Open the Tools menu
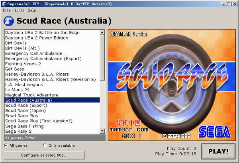Image resolution: width=239 pixels, height=163 pixels. [19, 10]
